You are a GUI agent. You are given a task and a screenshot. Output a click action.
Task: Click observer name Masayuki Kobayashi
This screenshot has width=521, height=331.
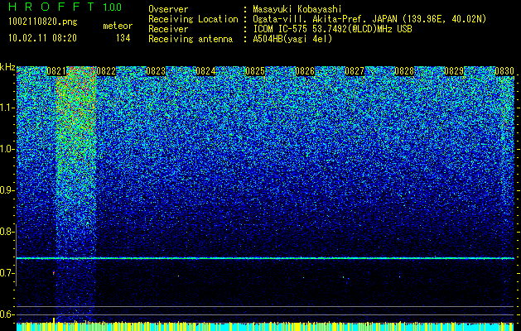(297, 9)
